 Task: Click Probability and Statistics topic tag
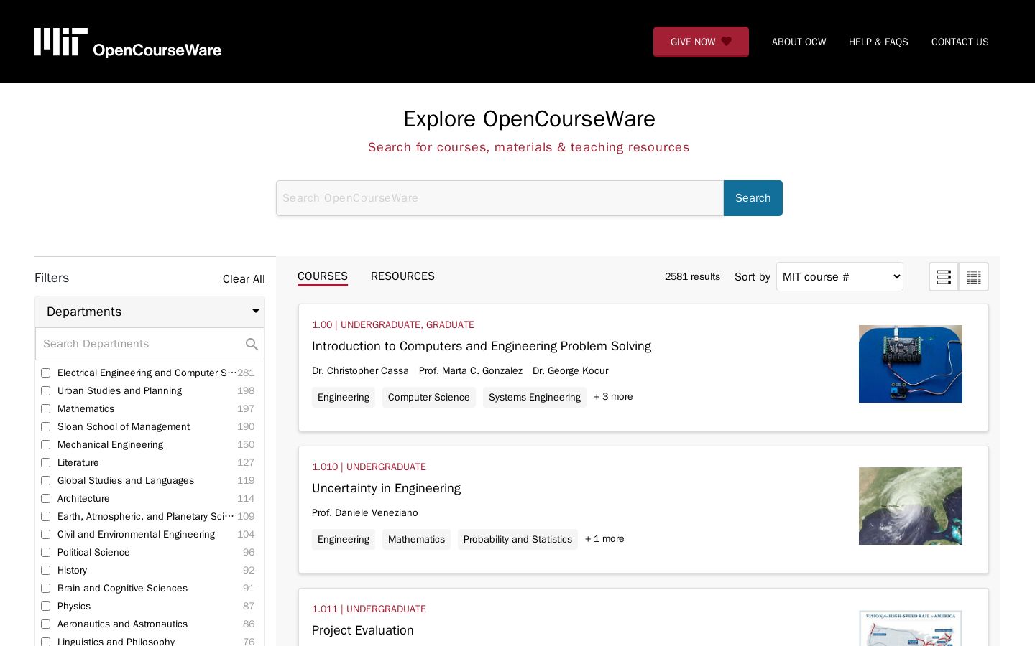517,539
